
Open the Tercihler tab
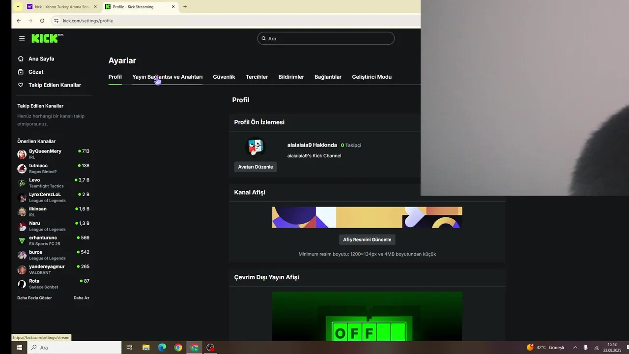pos(257,77)
